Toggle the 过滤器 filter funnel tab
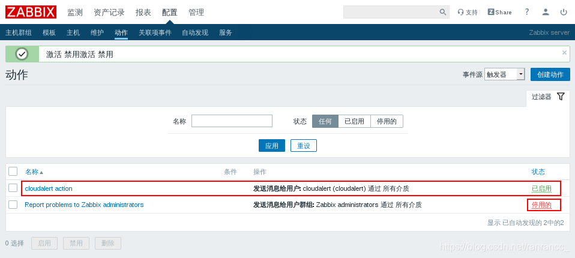 click(548, 97)
